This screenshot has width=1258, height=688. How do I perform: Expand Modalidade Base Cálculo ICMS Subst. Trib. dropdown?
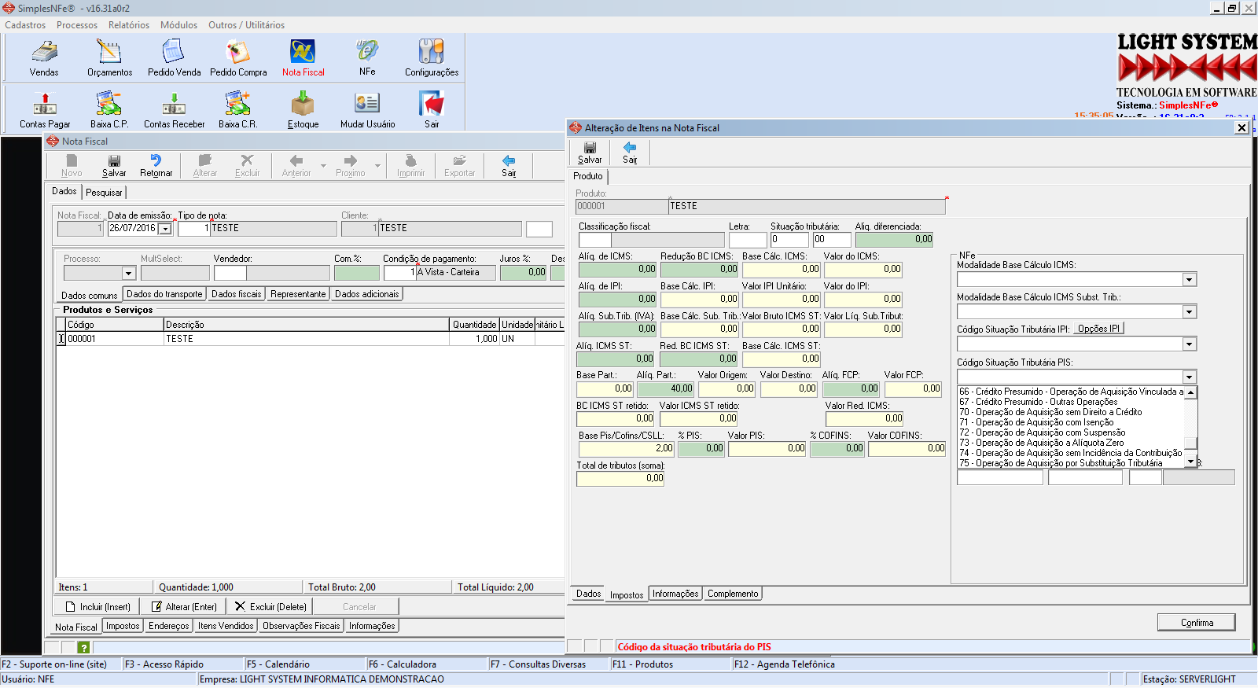pos(1190,312)
